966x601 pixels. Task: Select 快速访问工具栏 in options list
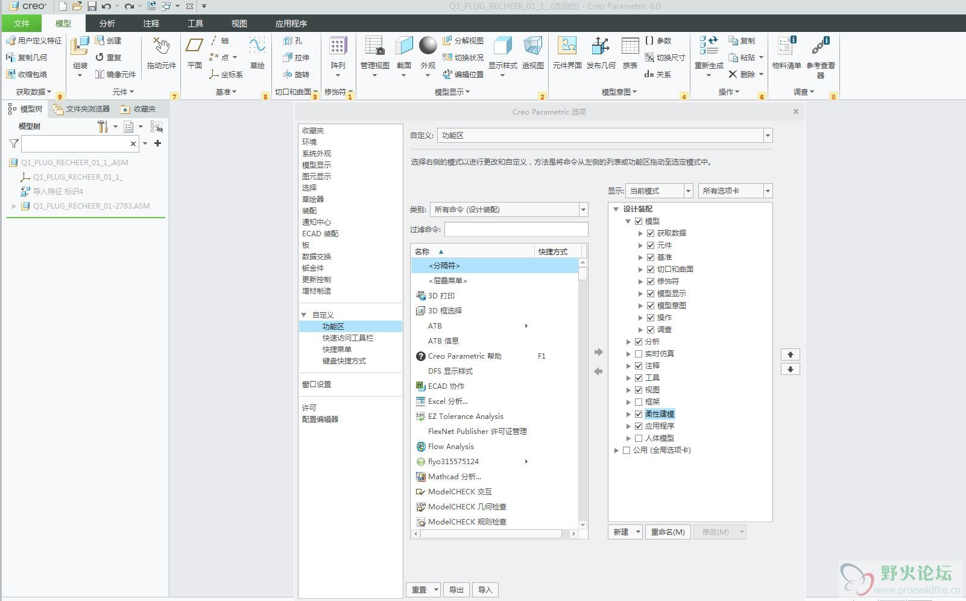click(348, 338)
